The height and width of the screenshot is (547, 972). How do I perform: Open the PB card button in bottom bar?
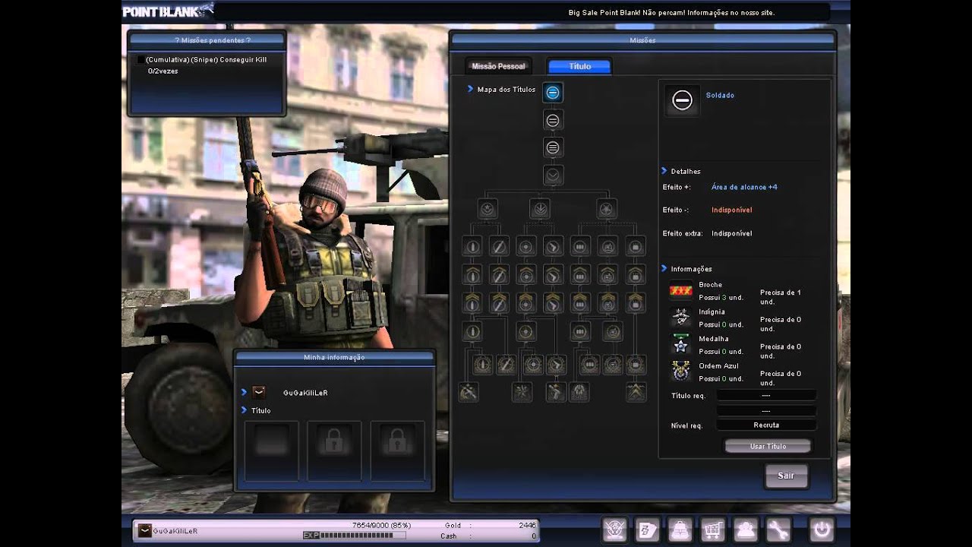(647, 530)
